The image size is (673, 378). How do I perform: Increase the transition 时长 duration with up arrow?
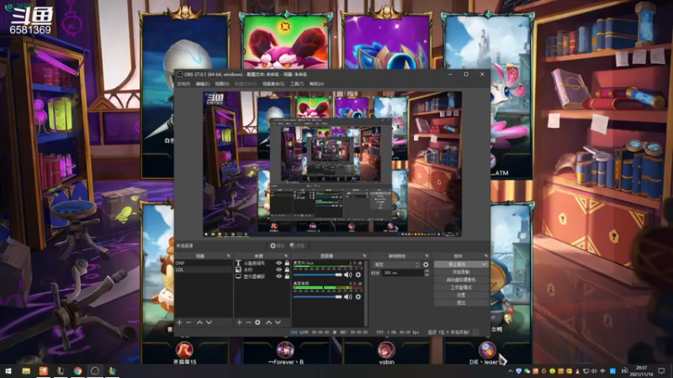pos(427,270)
